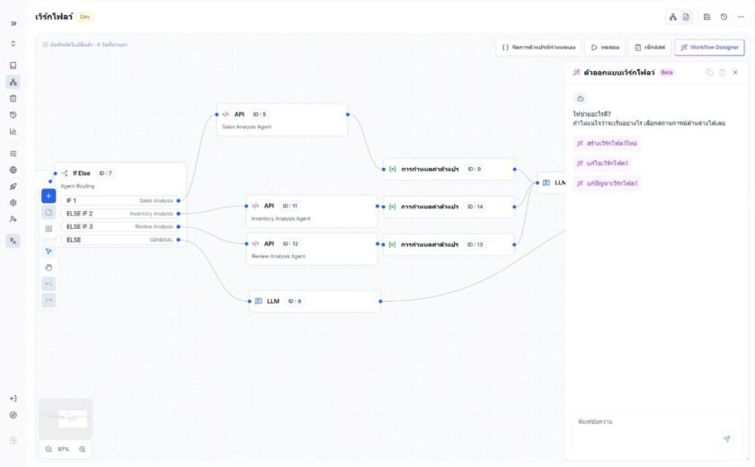Click the canvas minimap thumbnail
This screenshot has height=467, width=755.
click(66, 419)
